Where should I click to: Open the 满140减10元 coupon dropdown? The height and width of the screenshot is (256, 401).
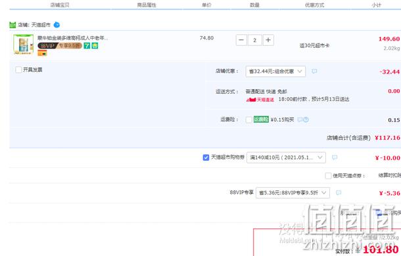point(286,158)
